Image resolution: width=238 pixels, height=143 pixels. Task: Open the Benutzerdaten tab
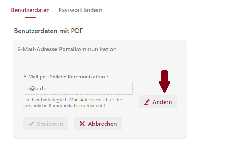click(x=30, y=10)
